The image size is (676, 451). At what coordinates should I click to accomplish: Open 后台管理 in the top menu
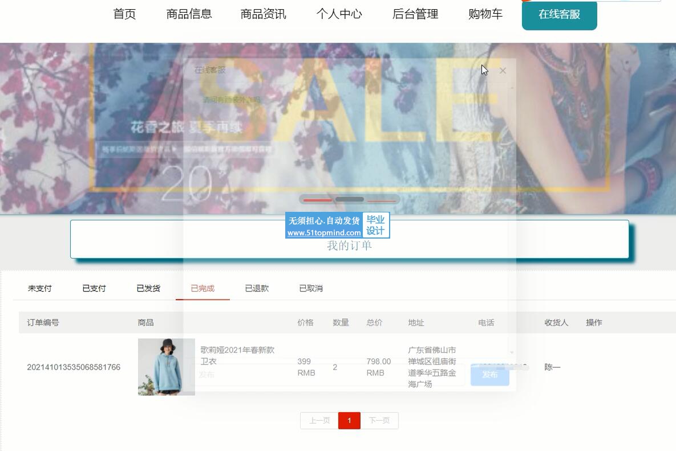(x=415, y=14)
